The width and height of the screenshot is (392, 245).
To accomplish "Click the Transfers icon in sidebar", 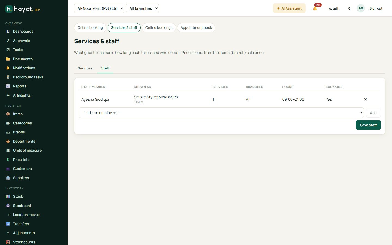I will click(8, 224).
